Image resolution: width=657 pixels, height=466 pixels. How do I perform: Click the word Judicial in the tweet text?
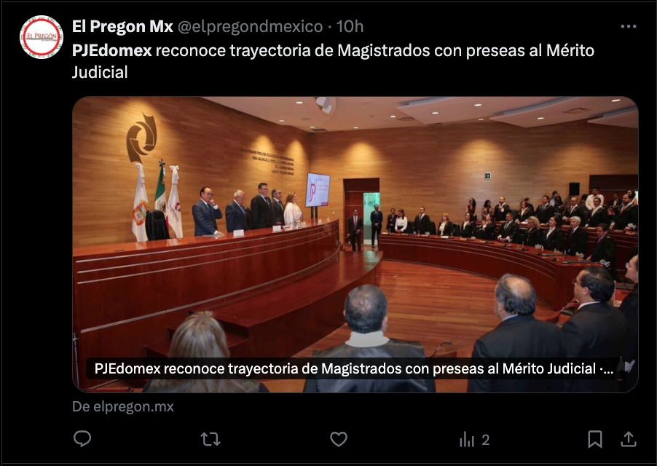click(x=100, y=72)
